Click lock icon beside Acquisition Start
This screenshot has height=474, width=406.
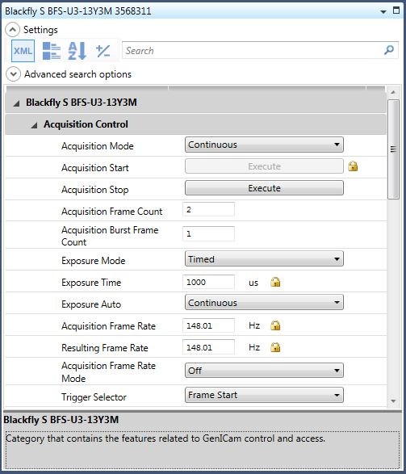[x=353, y=166]
